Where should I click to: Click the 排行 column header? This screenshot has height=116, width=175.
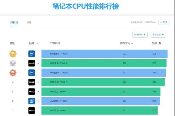tap(13, 43)
